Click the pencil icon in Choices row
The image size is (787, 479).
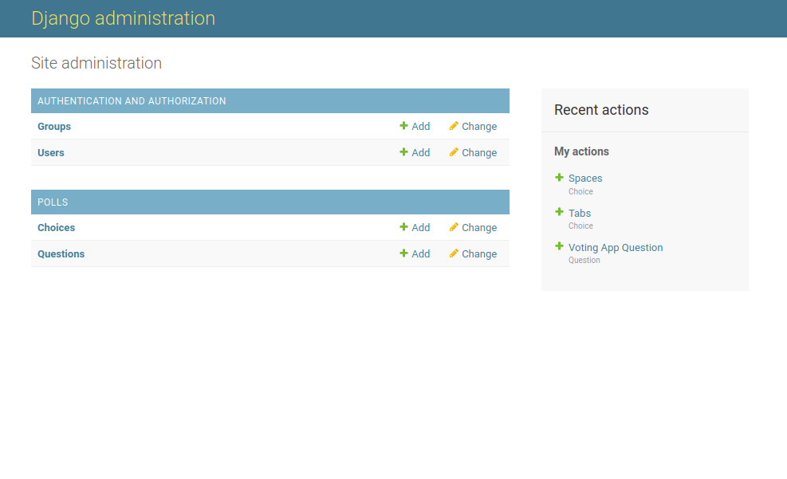454,227
